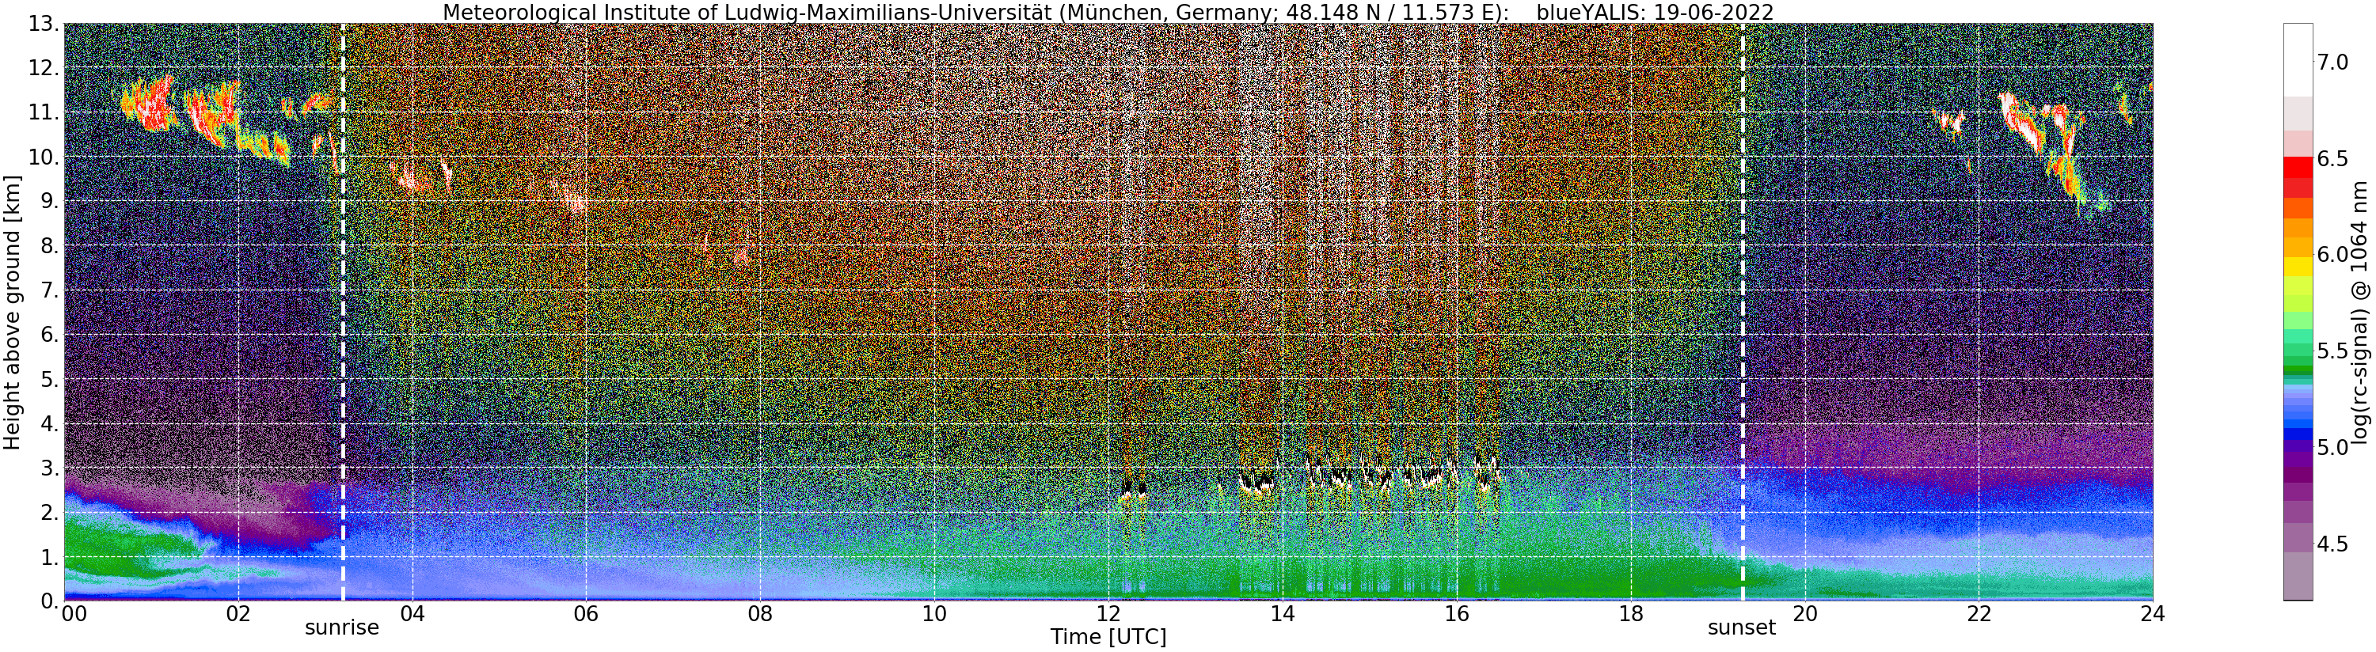Click the y-axis tick label '12.'
2376x652 pixels.
click(44, 68)
